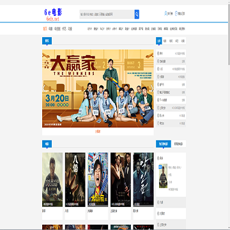This screenshot has width=230, height=230.
Task: Open the 电视剧 nav item
Action: click(57, 29)
